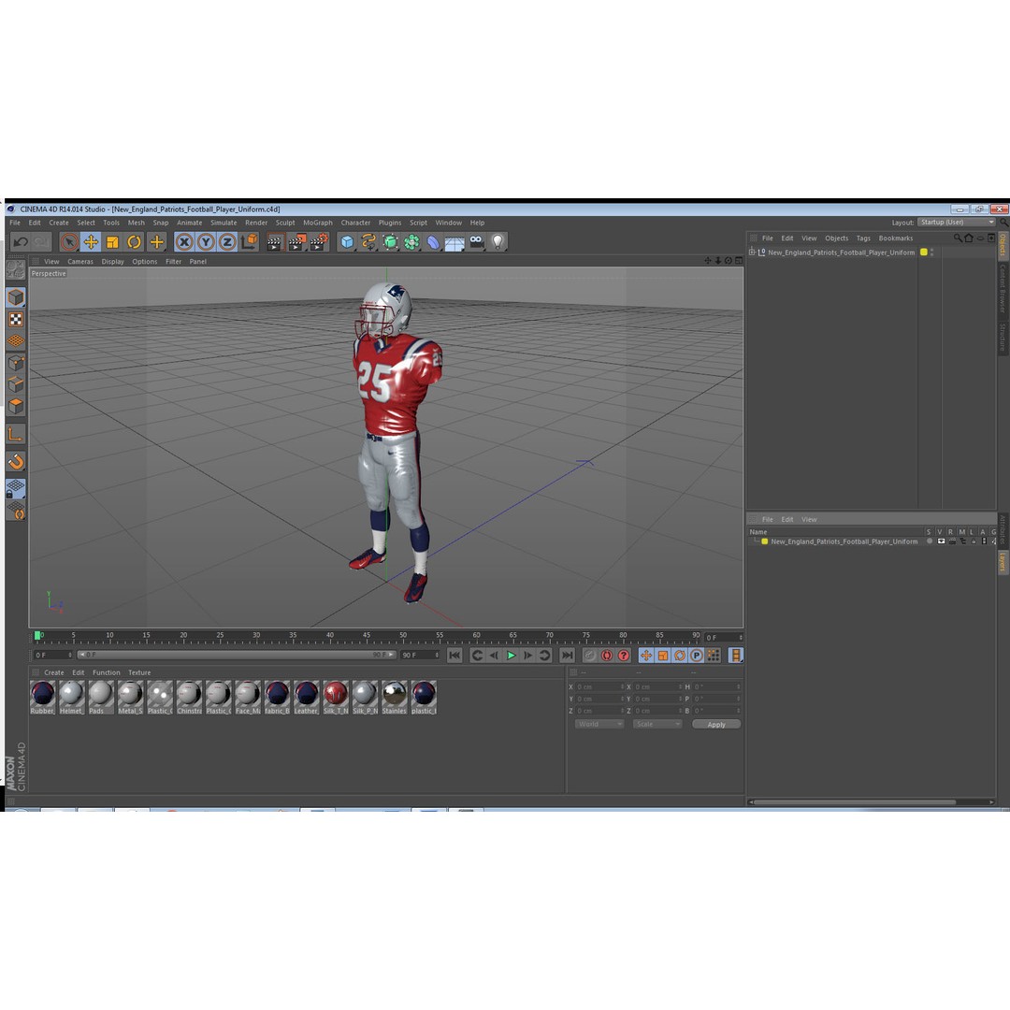Open the spline tools icon
This screenshot has height=1010, width=1010.
(368, 242)
